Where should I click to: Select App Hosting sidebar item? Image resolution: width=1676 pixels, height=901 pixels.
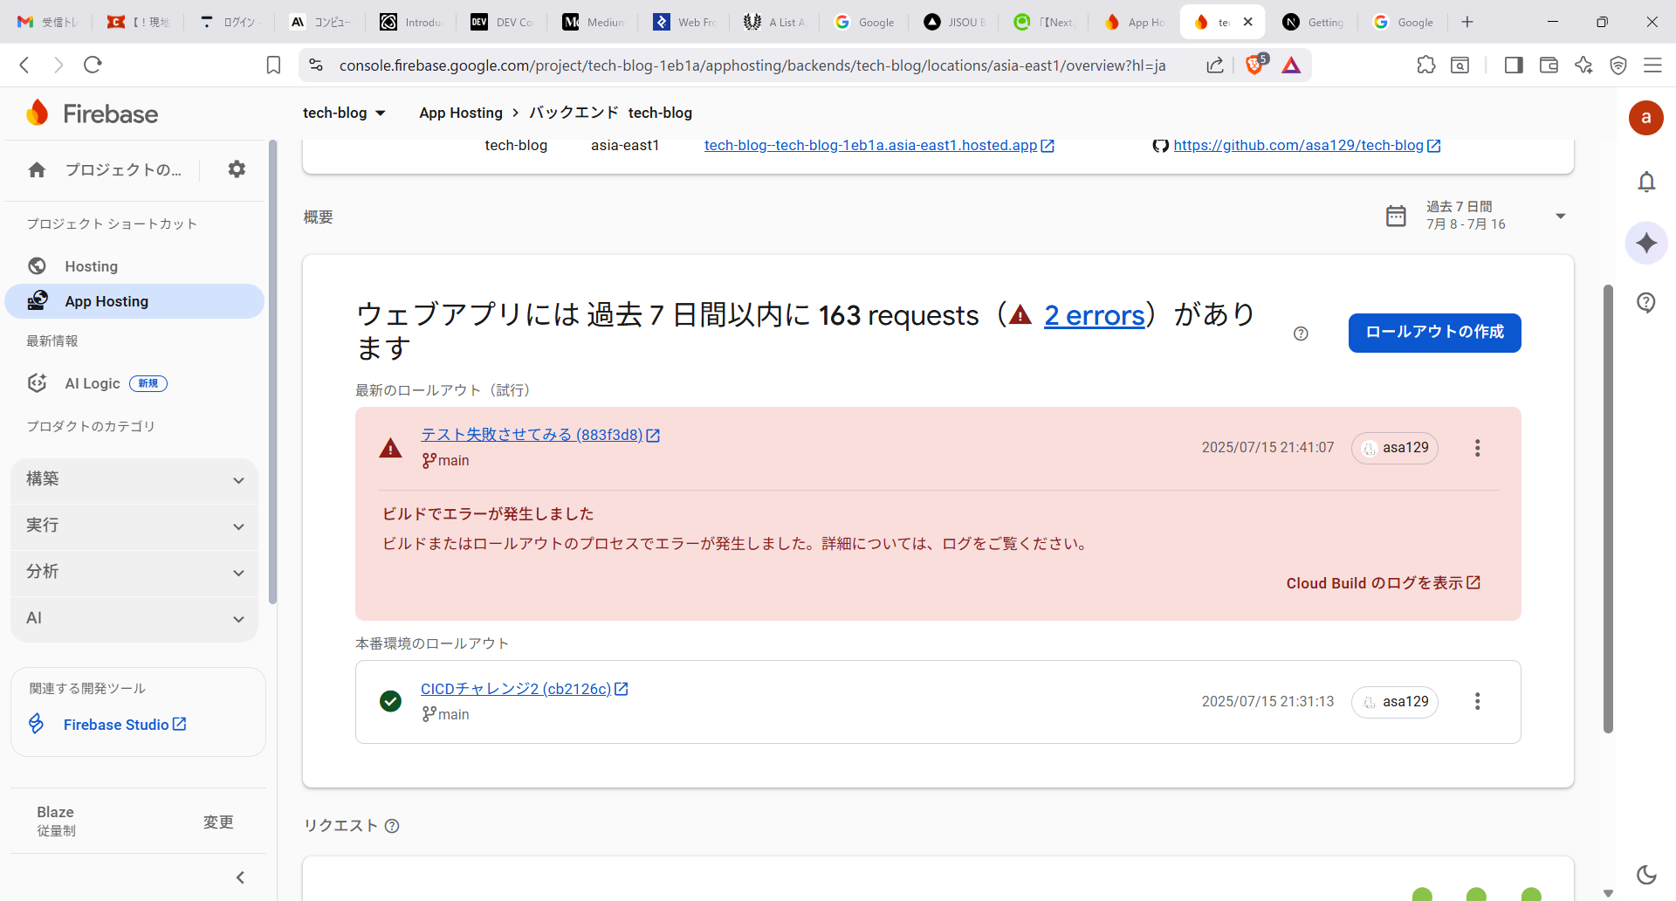point(134,301)
